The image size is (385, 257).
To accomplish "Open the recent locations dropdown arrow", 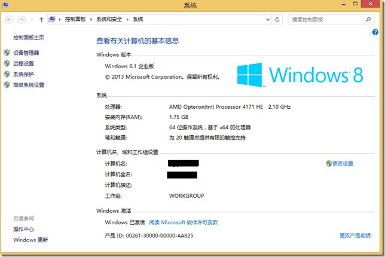I will [x=32, y=20].
